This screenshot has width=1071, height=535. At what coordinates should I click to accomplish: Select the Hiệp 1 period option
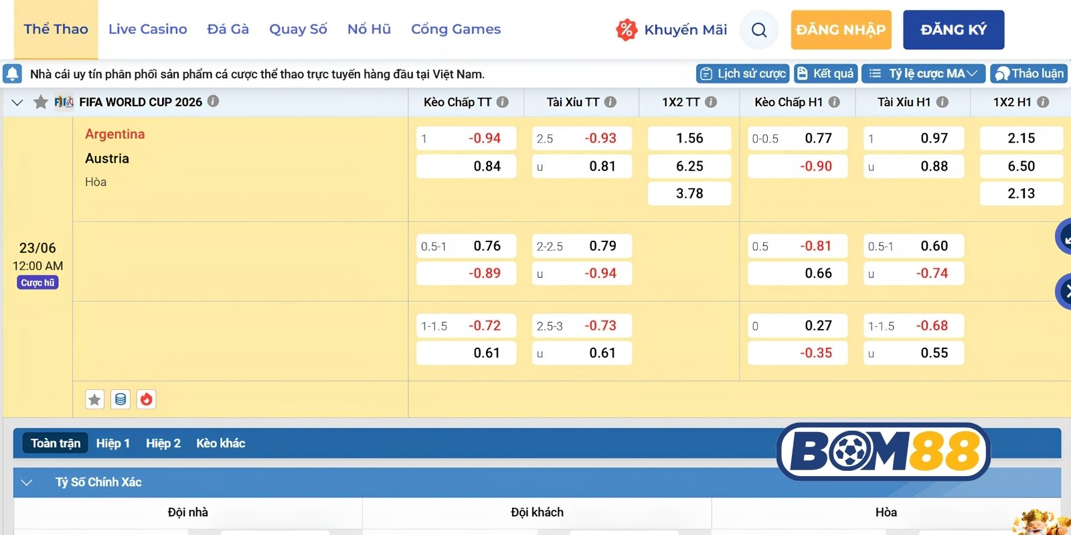[x=112, y=443]
